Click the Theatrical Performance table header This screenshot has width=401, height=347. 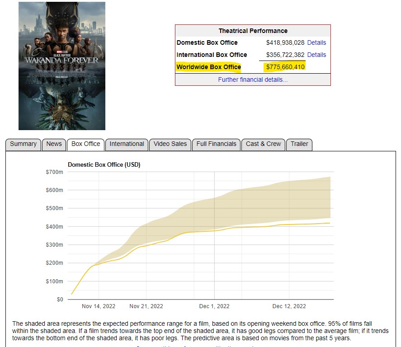click(x=253, y=31)
